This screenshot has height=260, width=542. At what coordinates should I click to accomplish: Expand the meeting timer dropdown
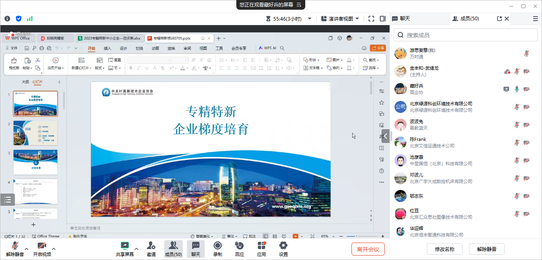coord(310,19)
